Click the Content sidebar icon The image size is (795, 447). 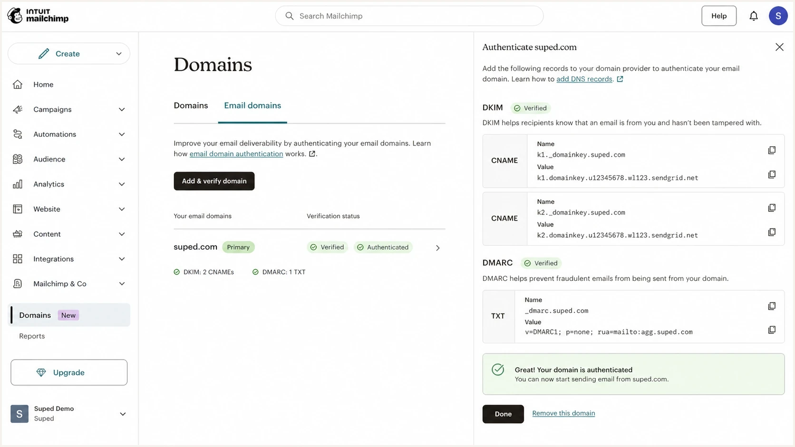(x=18, y=234)
